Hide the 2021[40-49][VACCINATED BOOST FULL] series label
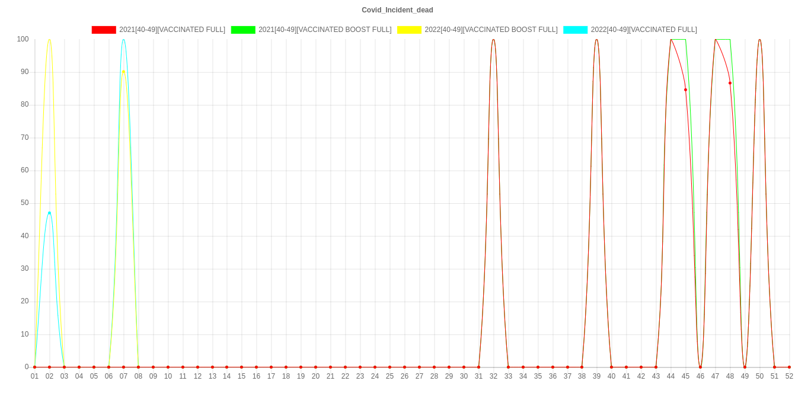 [324, 30]
